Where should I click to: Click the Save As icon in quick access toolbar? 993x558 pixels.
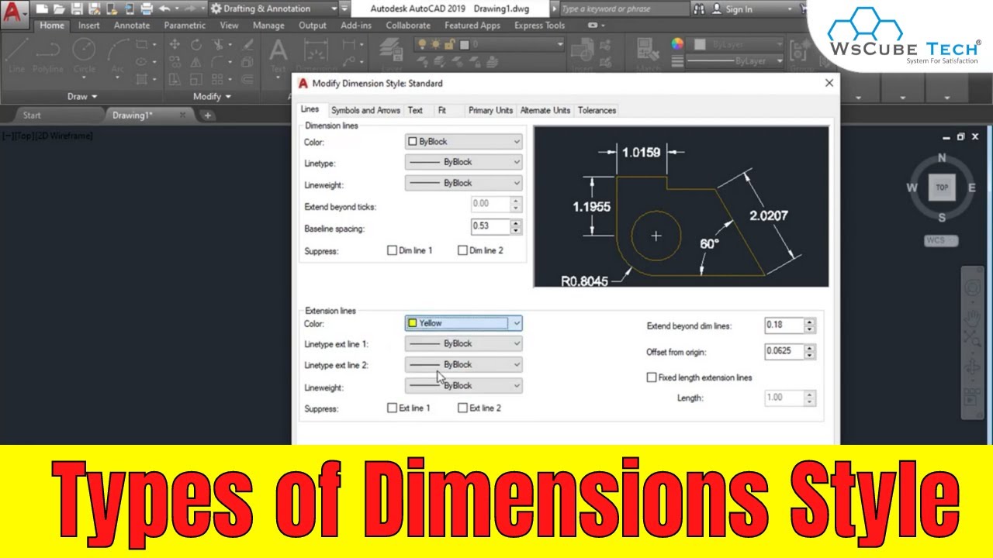click(x=93, y=9)
